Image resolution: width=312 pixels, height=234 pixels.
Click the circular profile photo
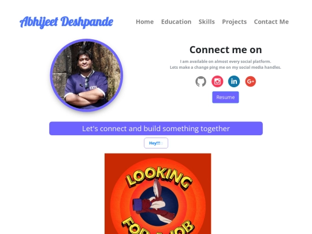tap(86, 75)
